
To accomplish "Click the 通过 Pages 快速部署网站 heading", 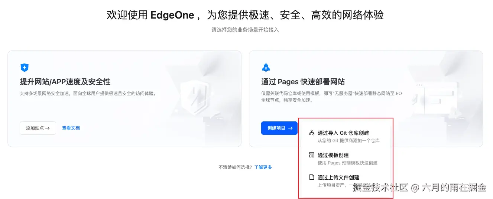I will 303,82.
